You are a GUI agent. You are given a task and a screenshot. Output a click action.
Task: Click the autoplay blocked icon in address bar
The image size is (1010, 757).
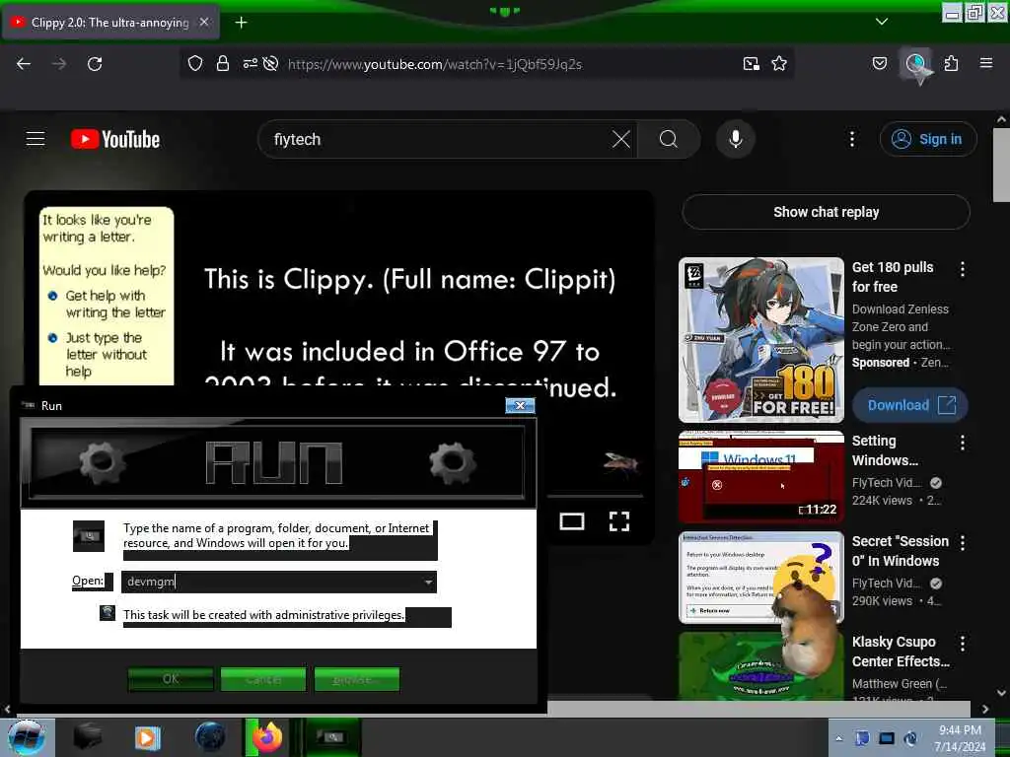[271, 64]
